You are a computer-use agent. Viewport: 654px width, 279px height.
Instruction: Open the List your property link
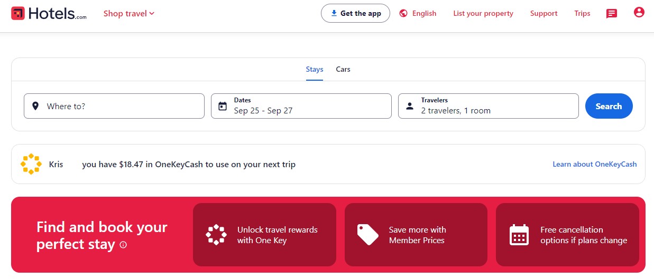483,14
